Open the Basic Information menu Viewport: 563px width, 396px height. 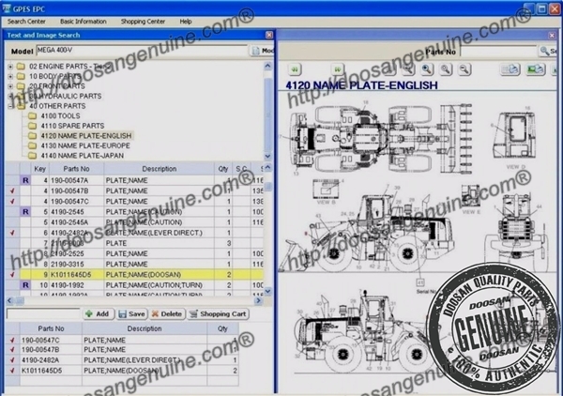point(83,20)
